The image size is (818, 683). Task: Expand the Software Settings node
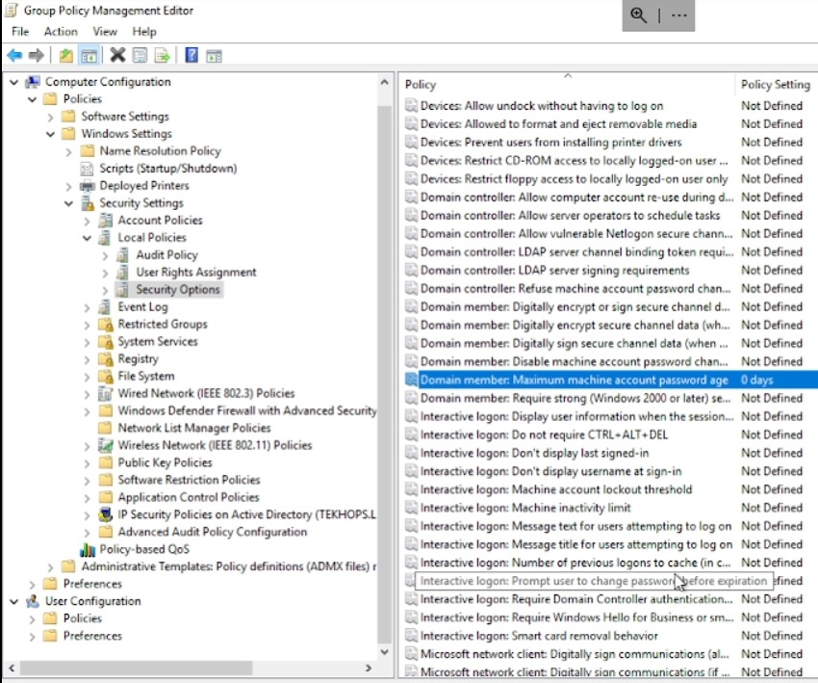[51, 117]
